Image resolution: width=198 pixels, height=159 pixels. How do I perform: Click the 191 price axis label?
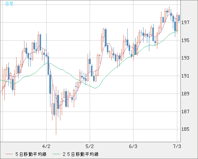(185, 76)
